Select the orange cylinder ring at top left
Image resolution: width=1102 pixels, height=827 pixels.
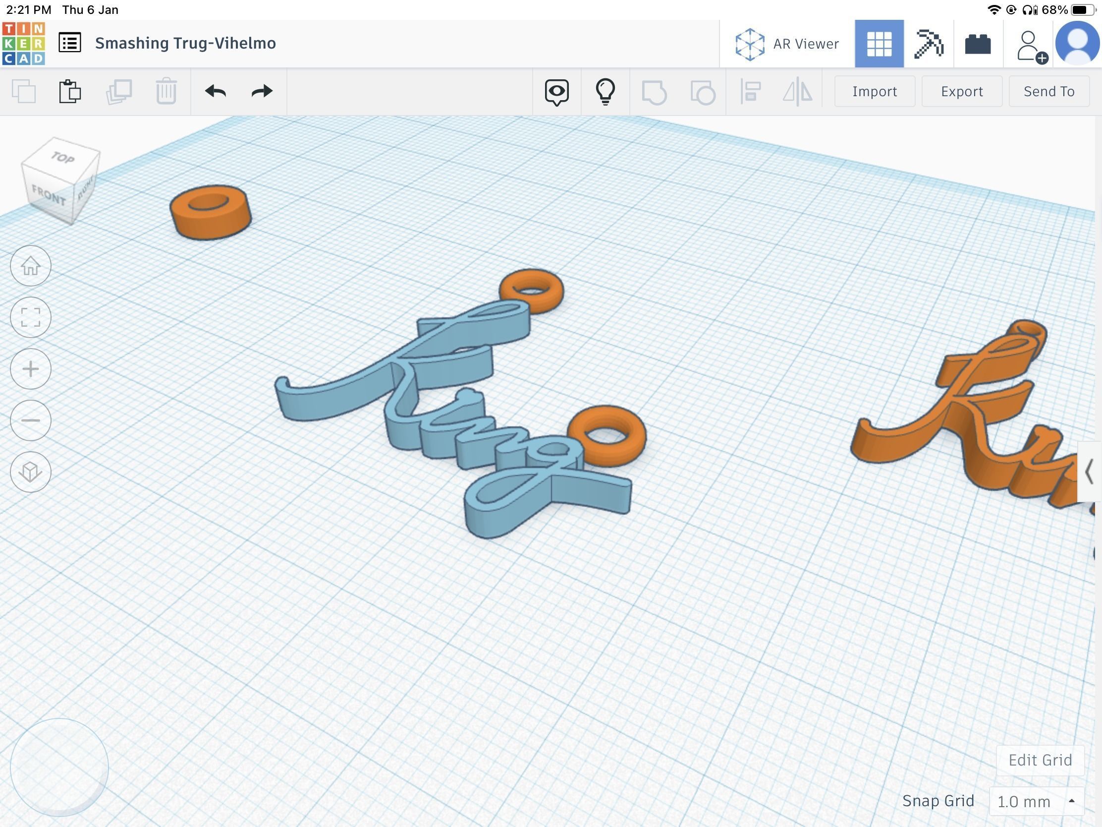click(210, 212)
